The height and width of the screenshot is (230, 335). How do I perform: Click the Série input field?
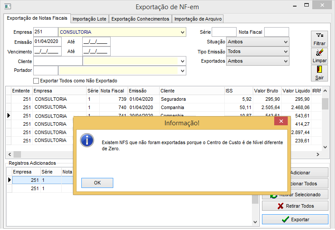tap(224, 32)
